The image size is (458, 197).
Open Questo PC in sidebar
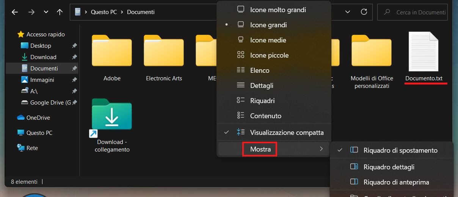coord(39,133)
